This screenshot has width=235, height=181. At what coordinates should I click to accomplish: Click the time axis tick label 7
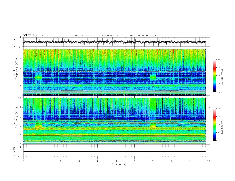pos(153,161)
